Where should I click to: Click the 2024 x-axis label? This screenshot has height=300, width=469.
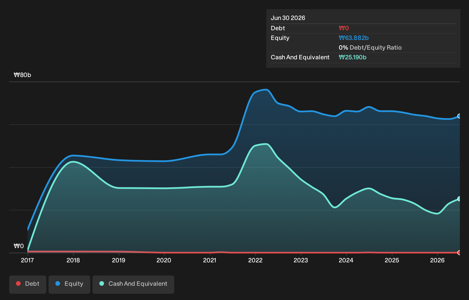pyautogui.click(x=346, y=260)
